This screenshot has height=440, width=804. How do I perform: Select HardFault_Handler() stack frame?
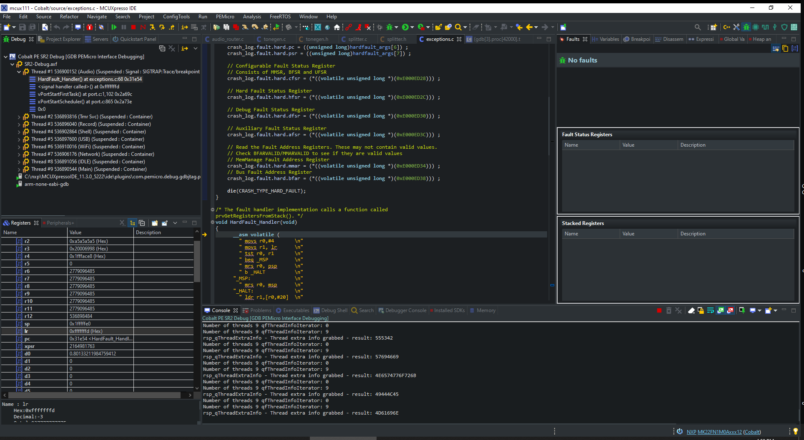90,79
